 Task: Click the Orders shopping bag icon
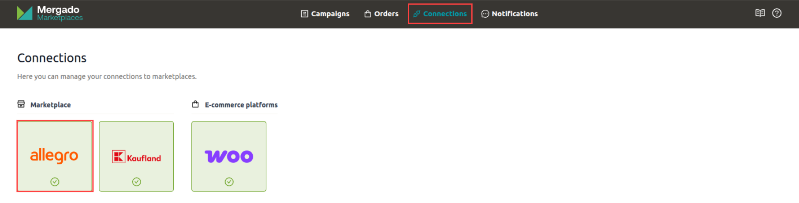368,14
